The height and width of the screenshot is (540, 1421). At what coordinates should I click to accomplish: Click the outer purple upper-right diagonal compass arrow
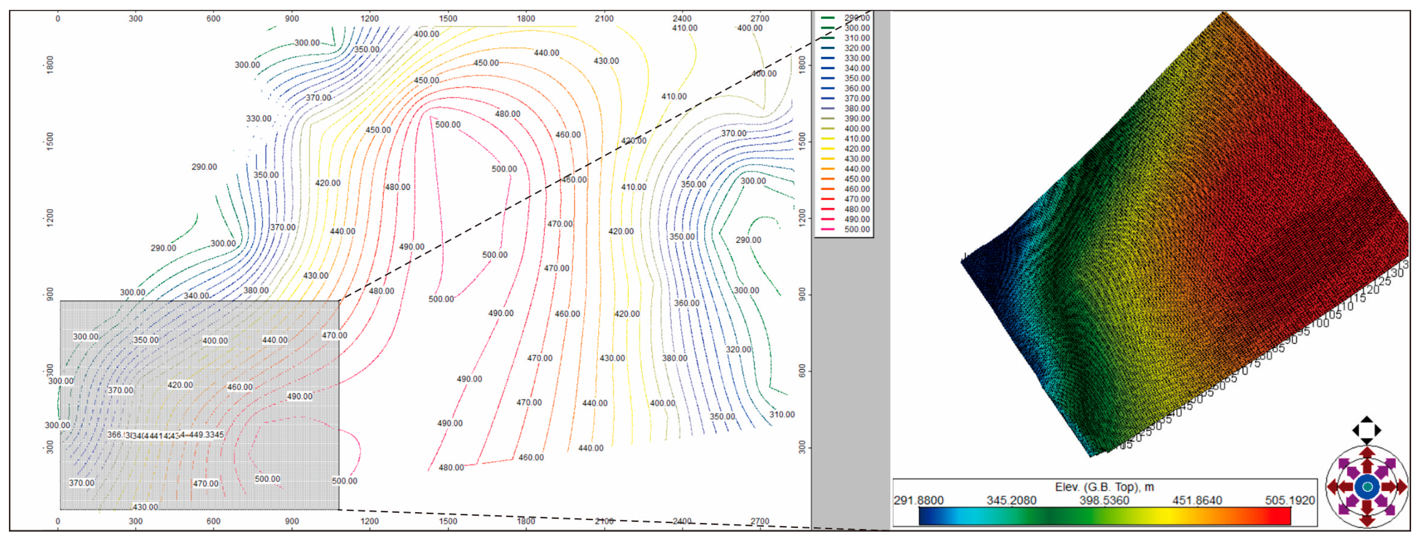click(x=1392, y=463)
